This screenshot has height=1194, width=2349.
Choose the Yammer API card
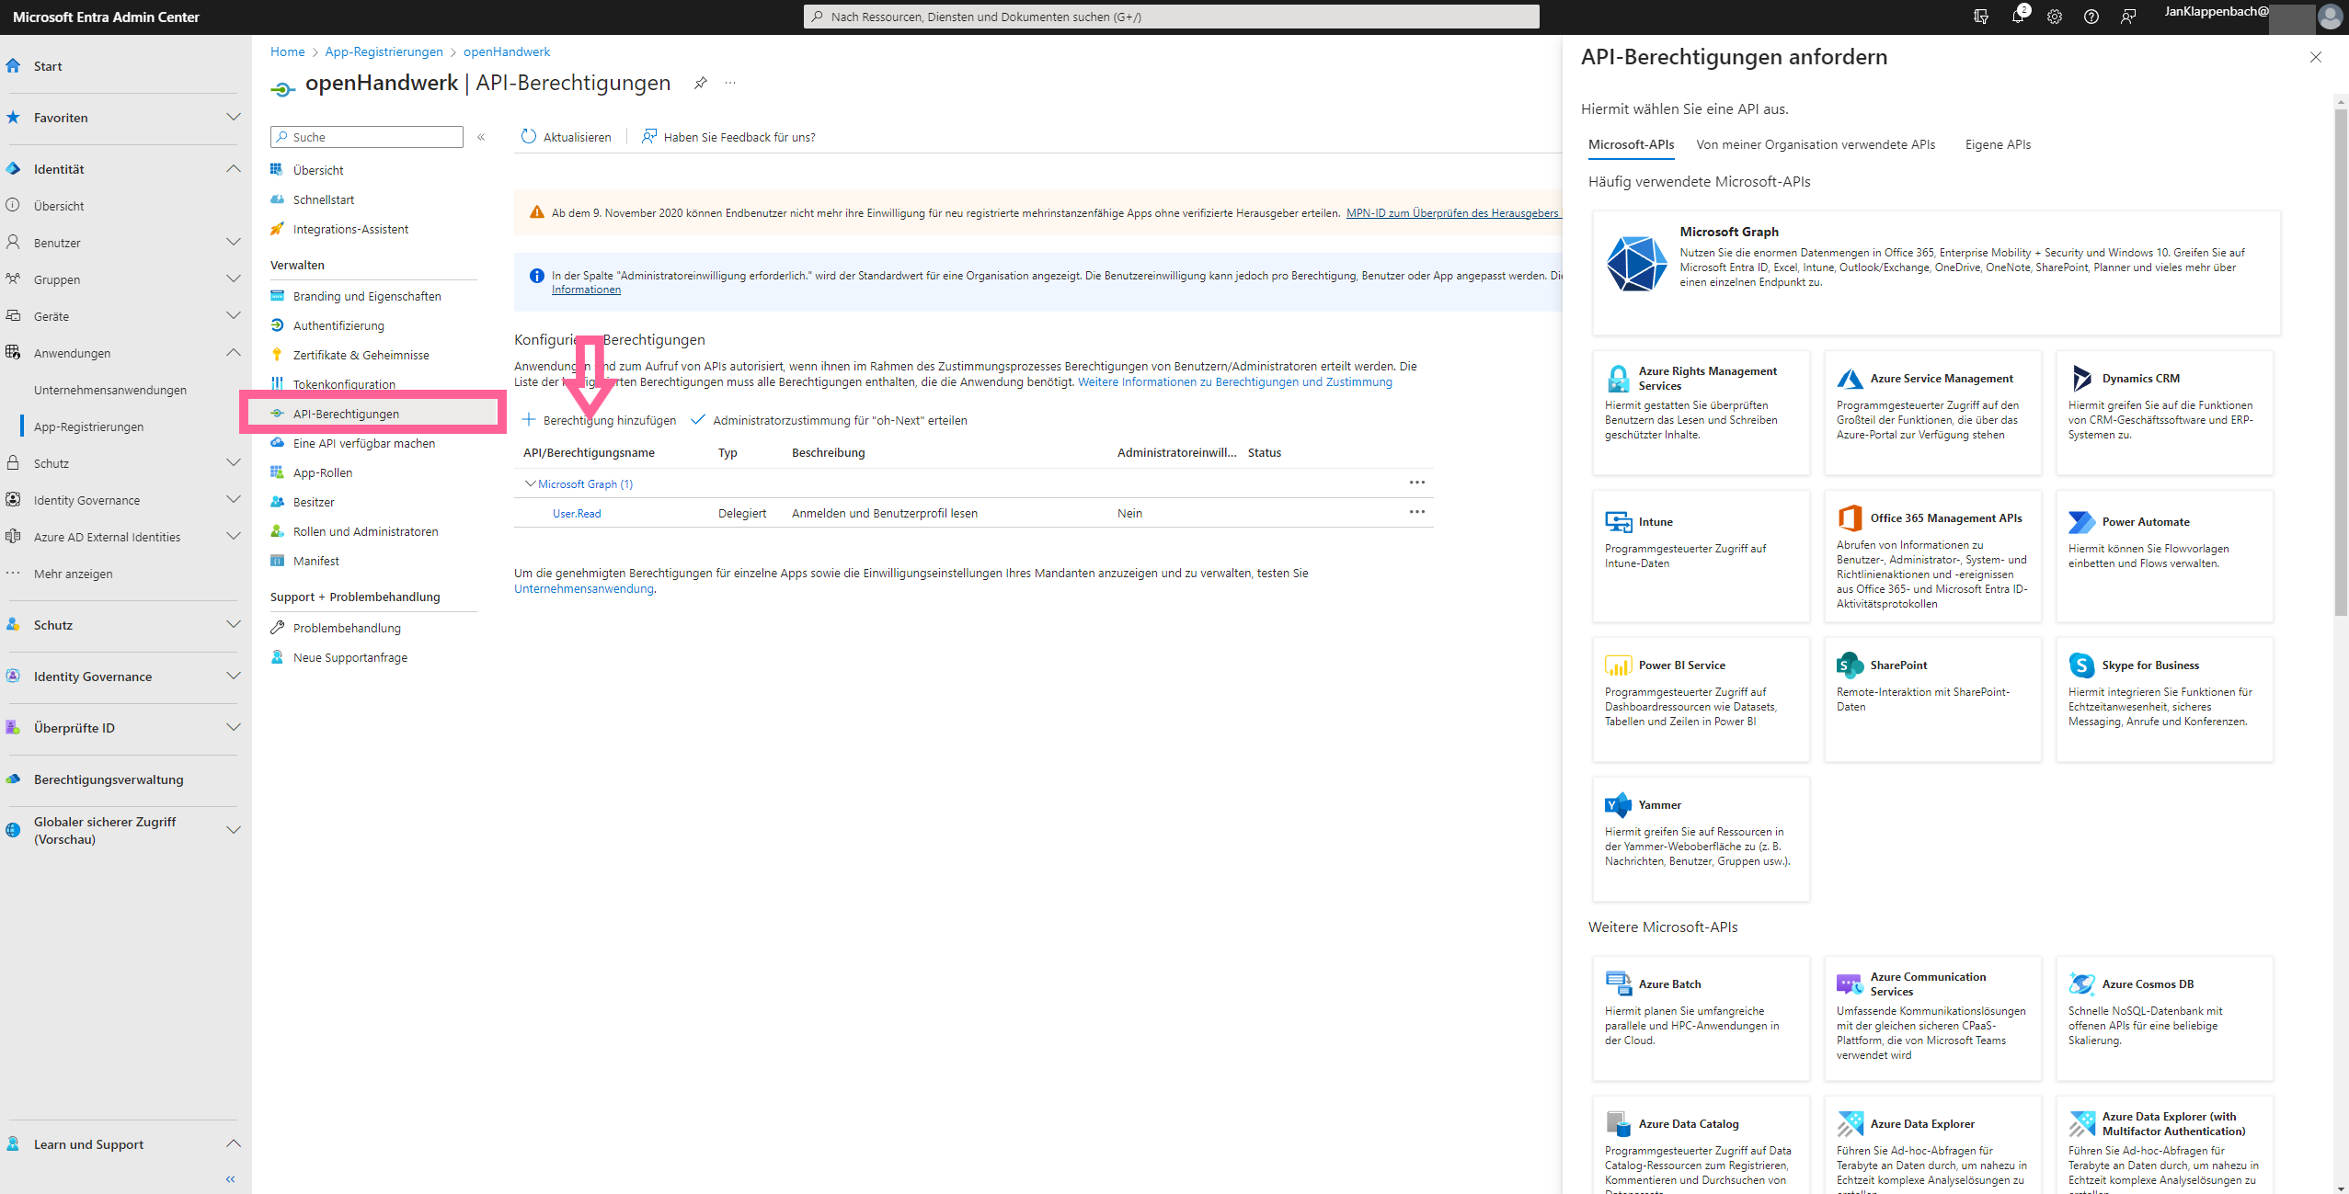[1701, 839]
